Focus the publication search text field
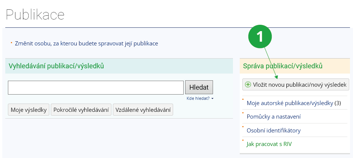 pyautogui.click(x=96, y=87)
